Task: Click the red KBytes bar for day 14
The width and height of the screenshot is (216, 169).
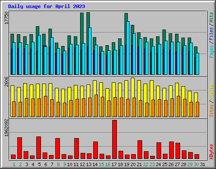Action: click(x=95, y=150)
